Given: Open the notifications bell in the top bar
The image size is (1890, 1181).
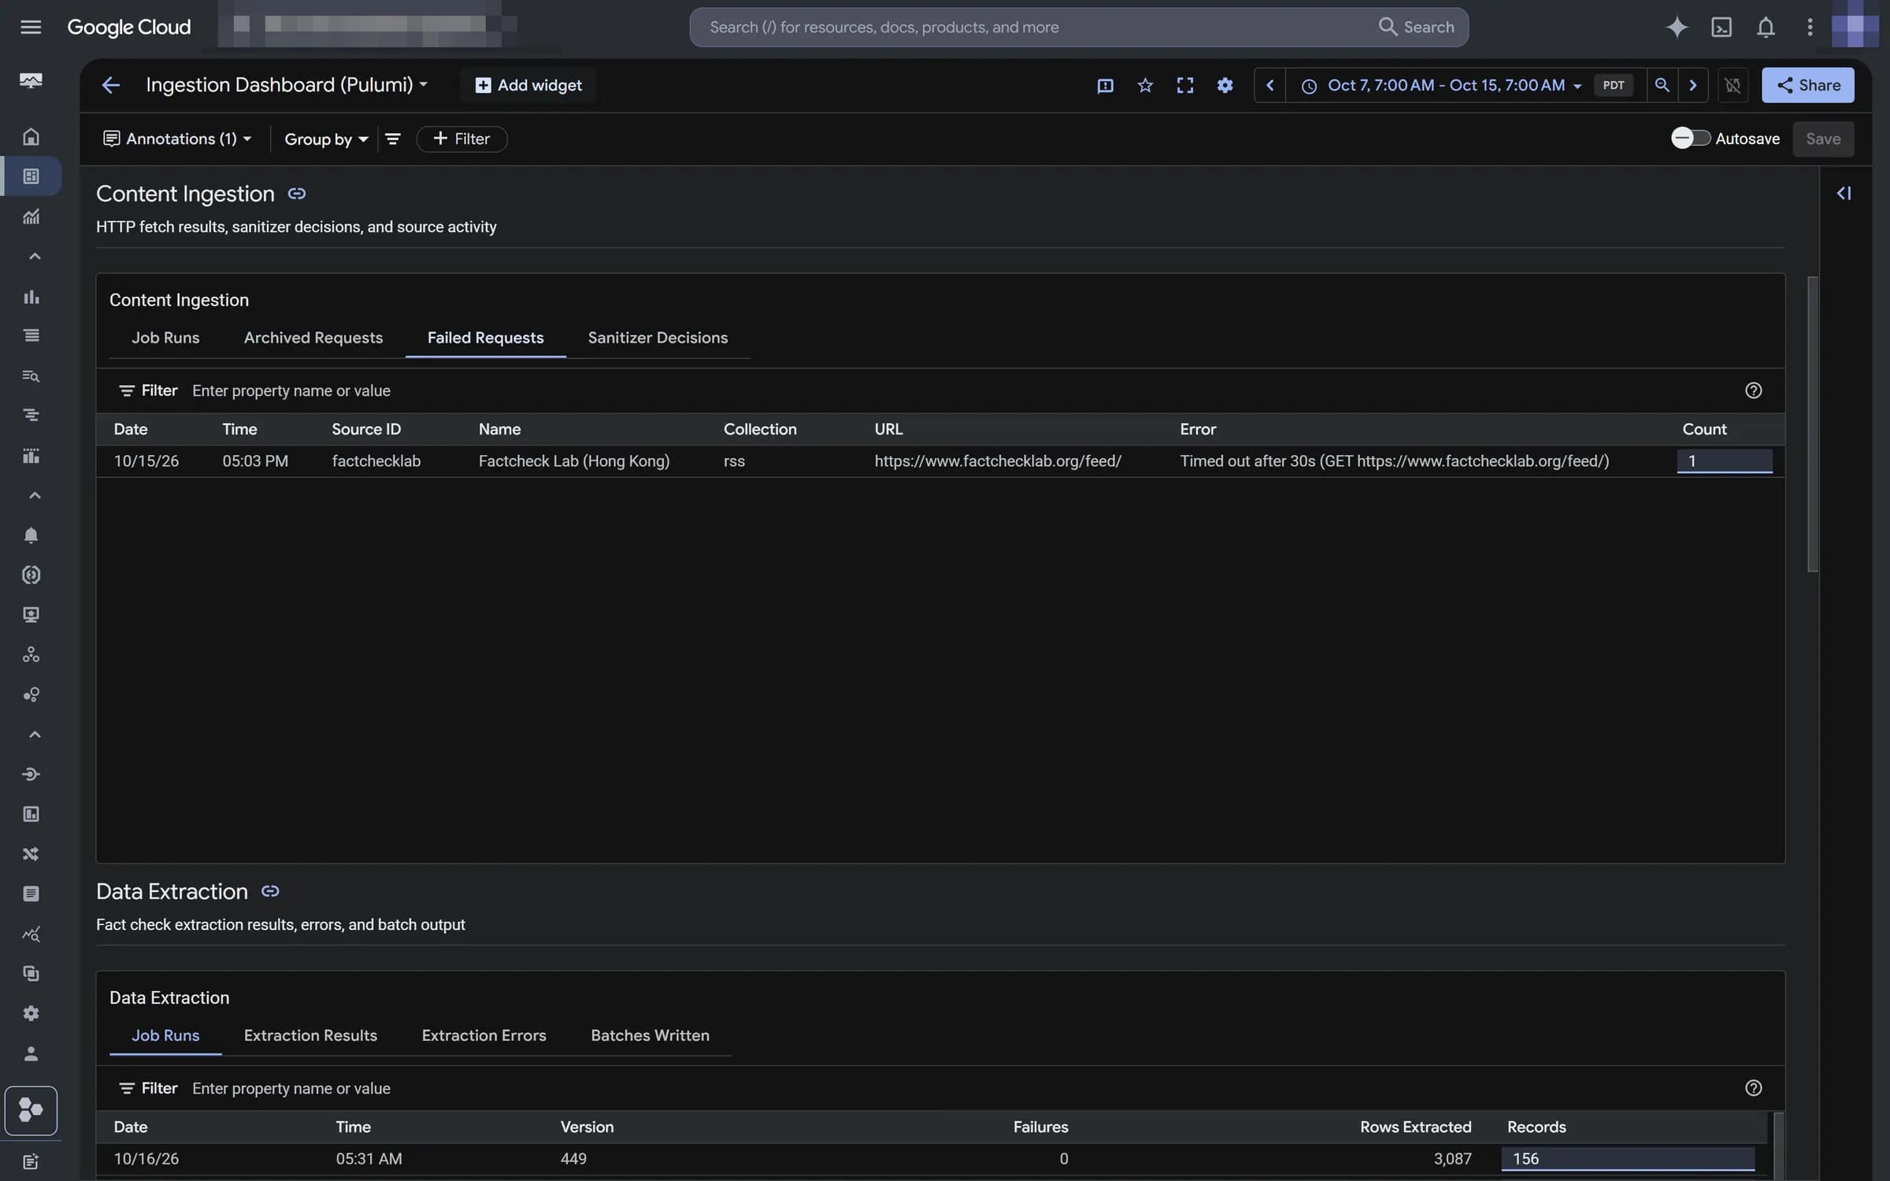Looking at the screenshot, I should click(1766, 27).
